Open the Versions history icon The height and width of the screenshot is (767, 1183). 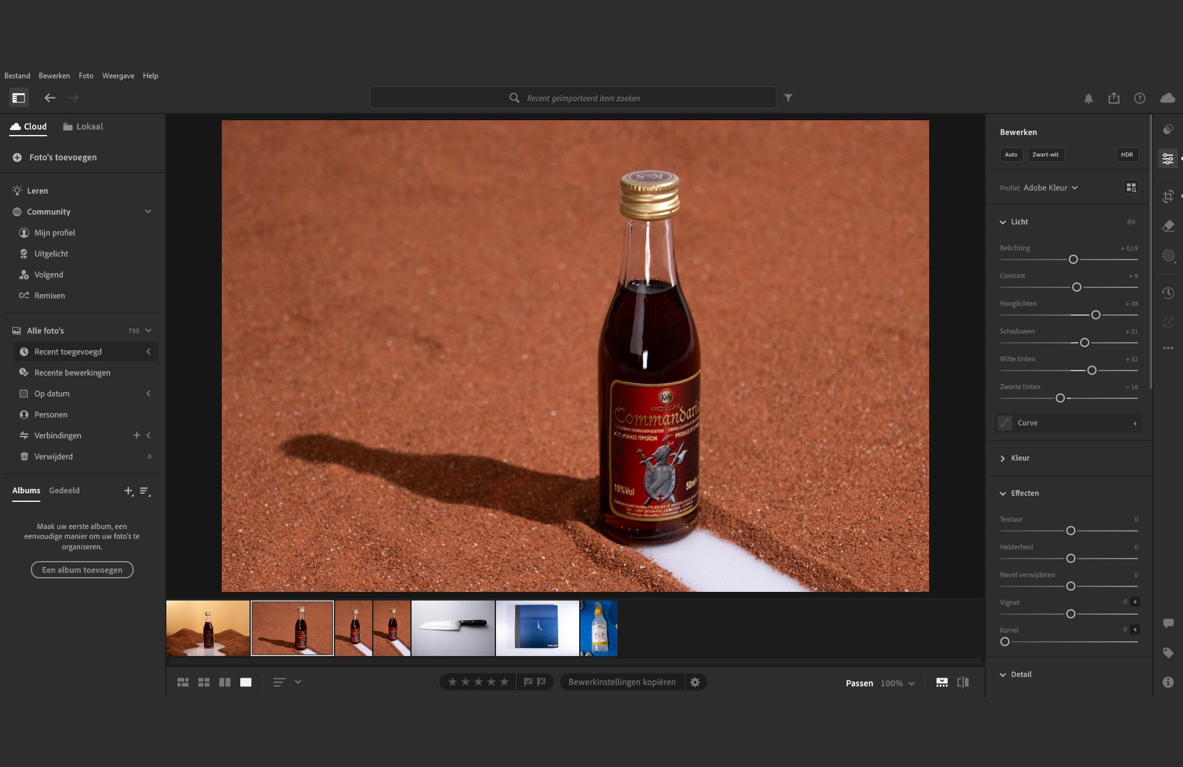coord(1168,293)
